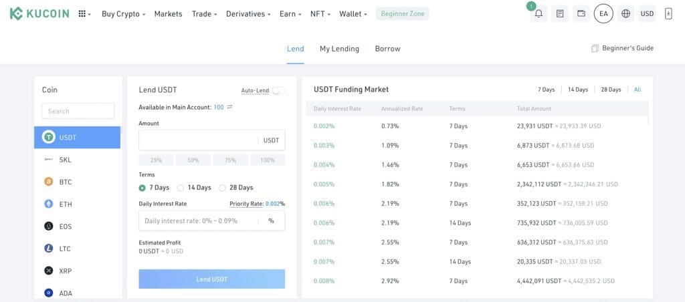Click the Lend USDT button

point(212,279)
